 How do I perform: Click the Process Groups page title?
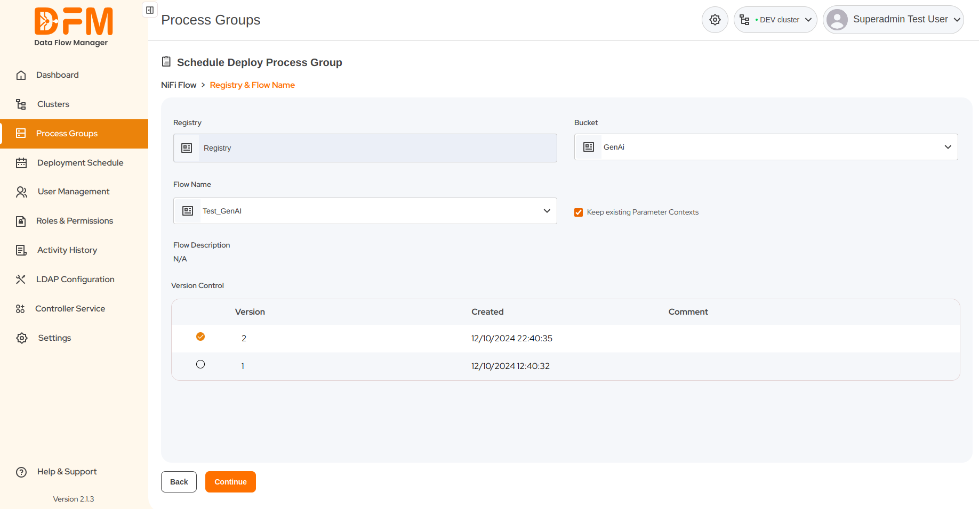tap(211, 20)
